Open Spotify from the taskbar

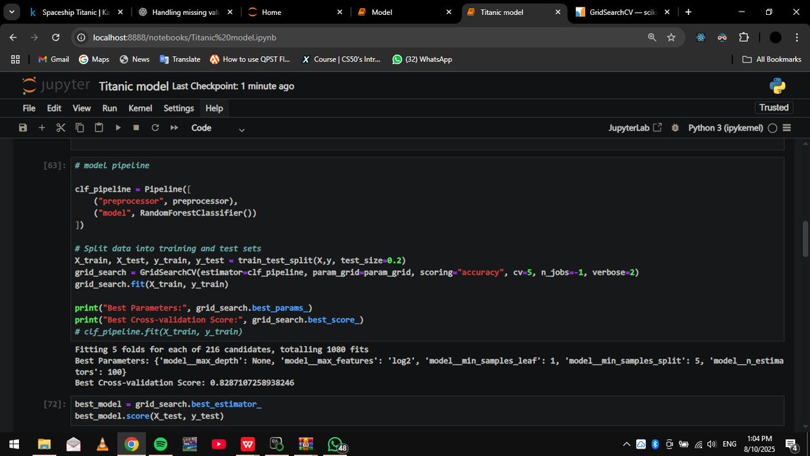pyautogui.click(x=161, y=444)
